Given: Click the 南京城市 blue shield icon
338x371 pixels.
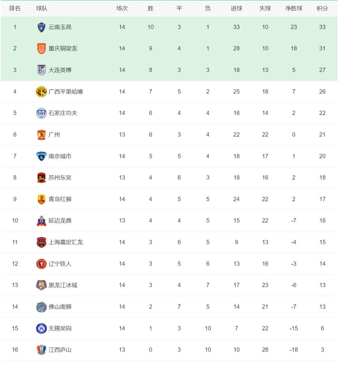Looking at the screenshot, I should tap(41, 156).
